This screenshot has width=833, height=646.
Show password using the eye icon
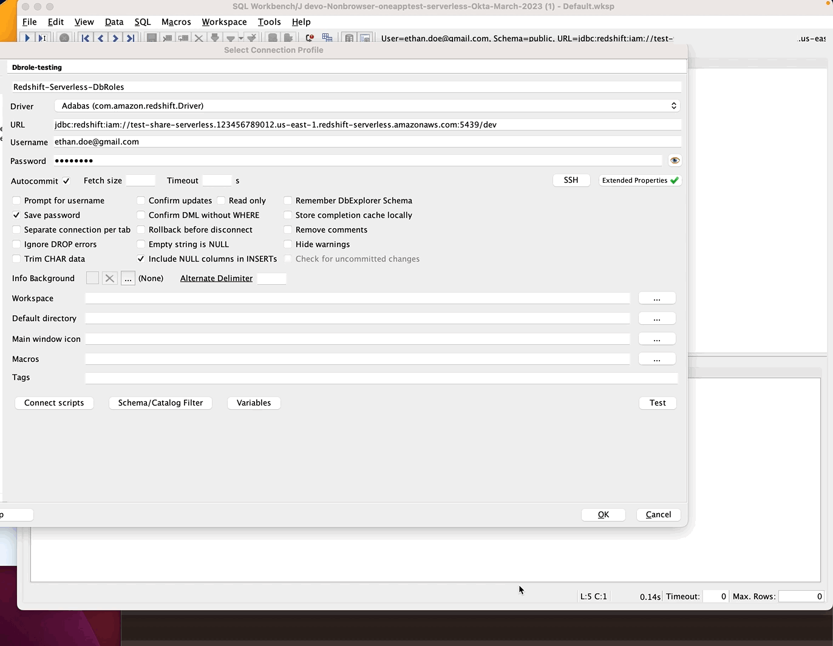coord(675,160)
